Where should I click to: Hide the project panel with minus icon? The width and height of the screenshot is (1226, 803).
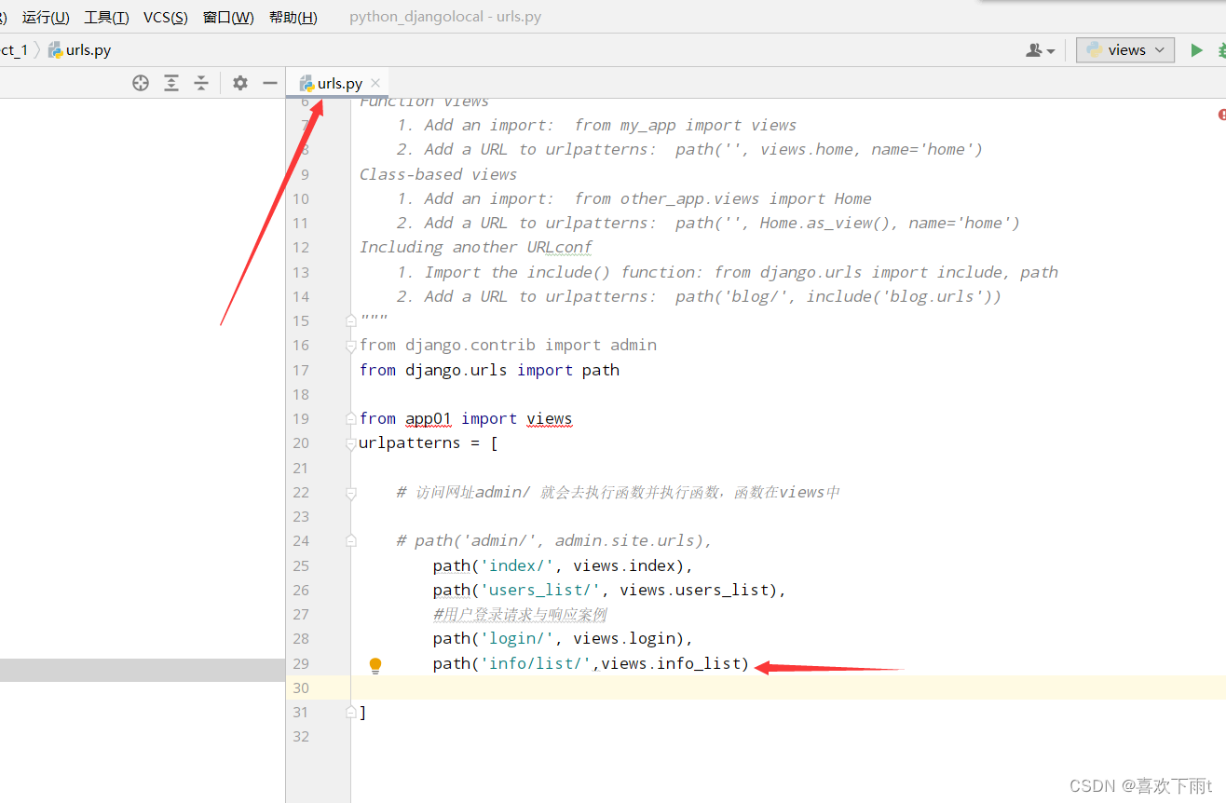point(270,83)
